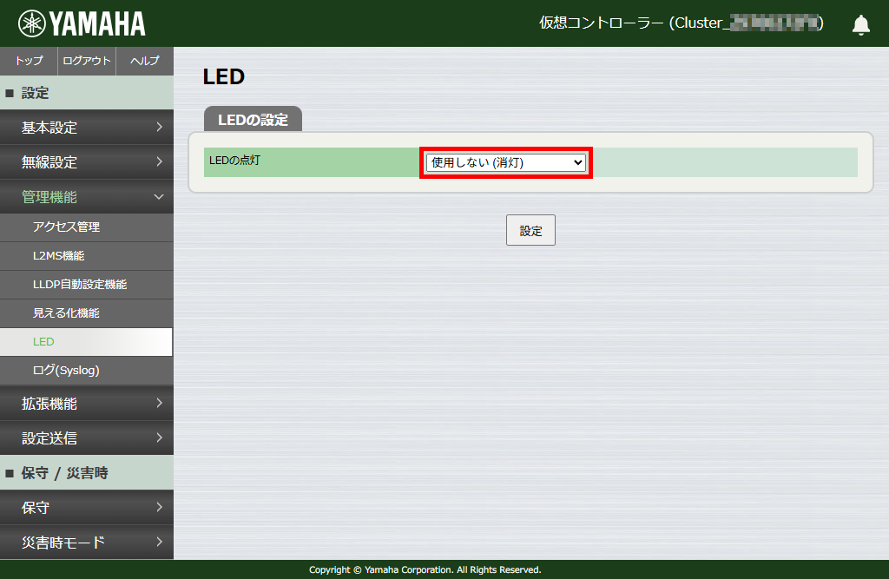Click the Yamaha logo
This screenshot has height=579, width=889.
[x=82, y=23]
